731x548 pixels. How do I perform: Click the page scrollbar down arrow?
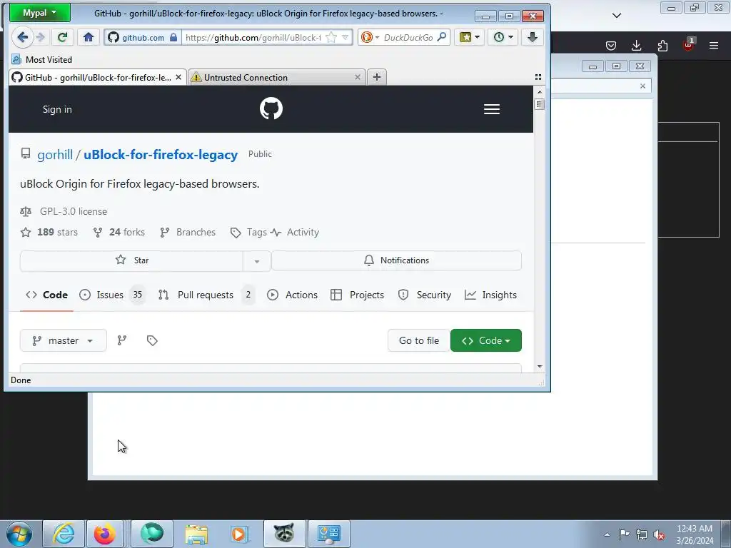pyautogui.click(x=540, y=367)
